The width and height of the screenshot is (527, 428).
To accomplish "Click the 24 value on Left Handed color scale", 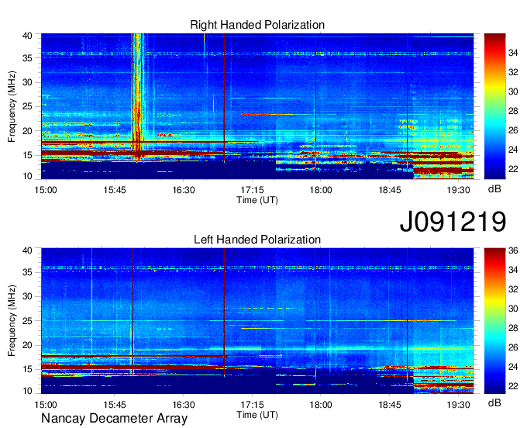I will 513,367.
